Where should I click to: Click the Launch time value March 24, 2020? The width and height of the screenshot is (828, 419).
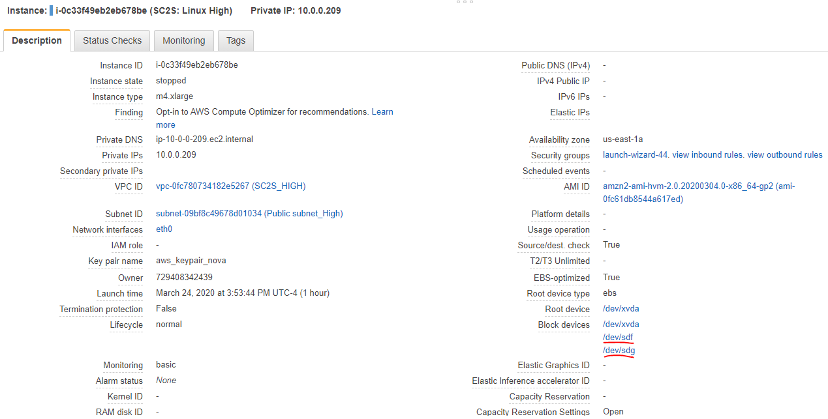pyautogui.click(x=243, y=293)
